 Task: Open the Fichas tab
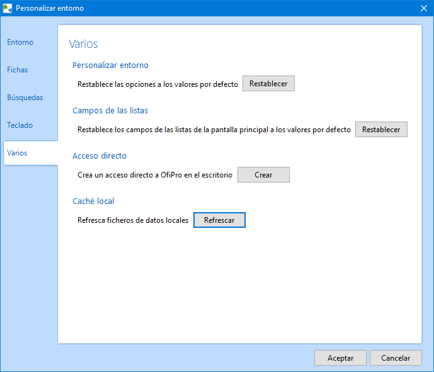(18, 70)
